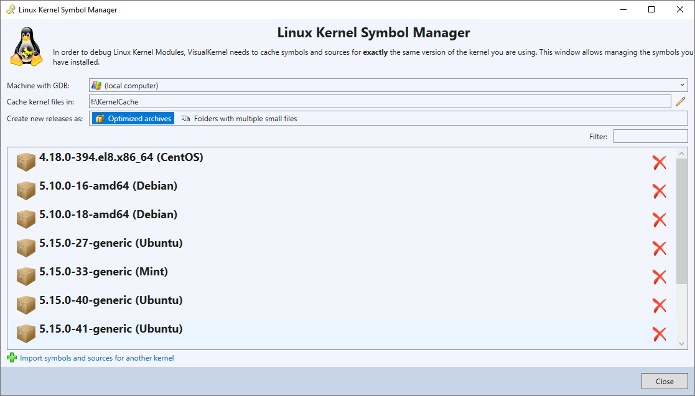Select the 5.15.0-41-generic (Ubuntu) entry text

111,329
